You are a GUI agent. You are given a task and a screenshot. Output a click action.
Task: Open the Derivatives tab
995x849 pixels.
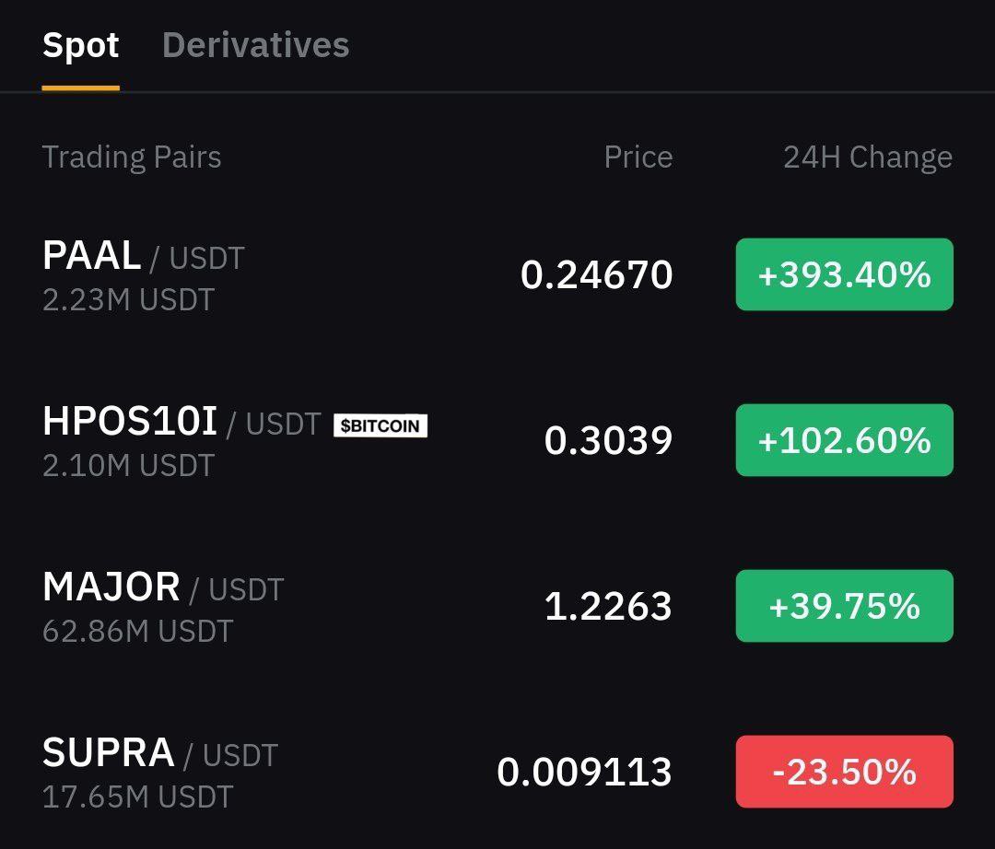coord(256,45)
